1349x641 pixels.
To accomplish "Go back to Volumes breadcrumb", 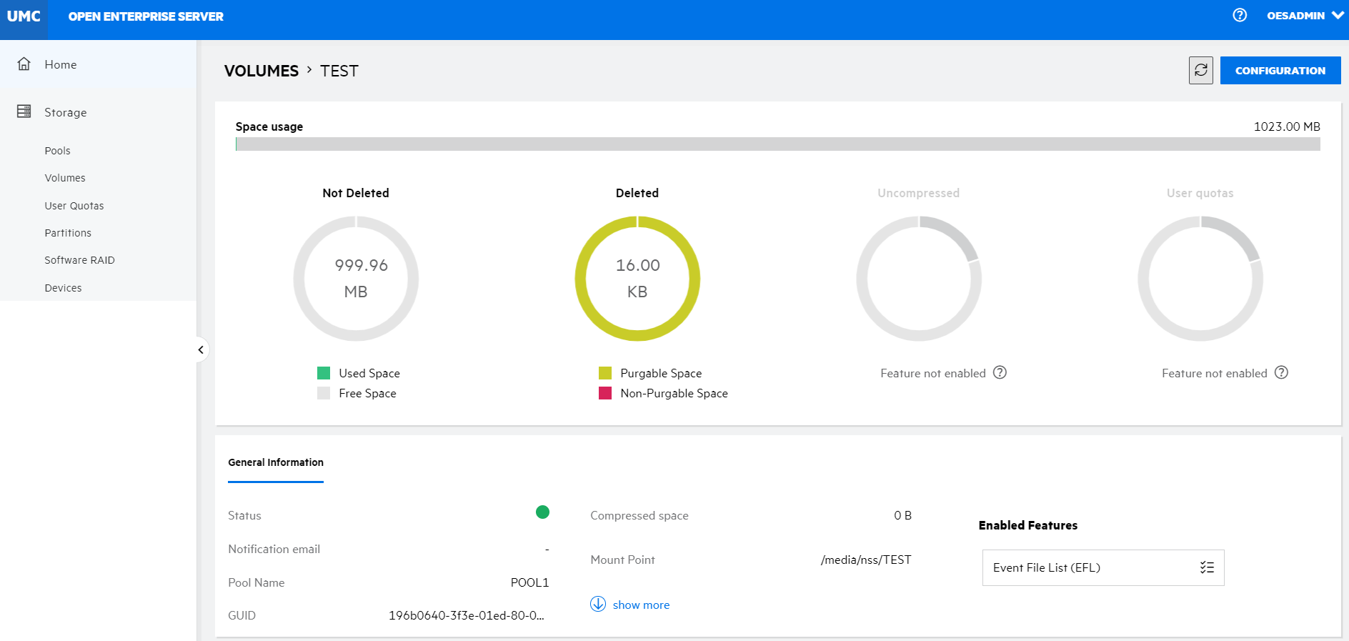I will point(262,71).
